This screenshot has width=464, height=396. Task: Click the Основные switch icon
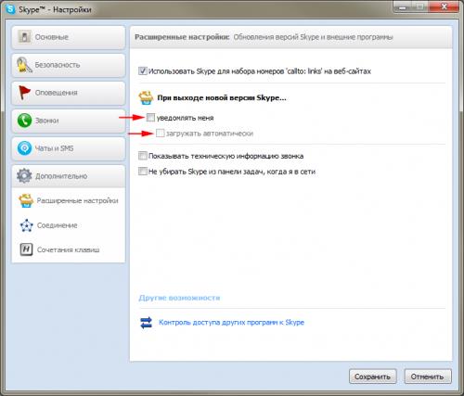tap(24, 37)
